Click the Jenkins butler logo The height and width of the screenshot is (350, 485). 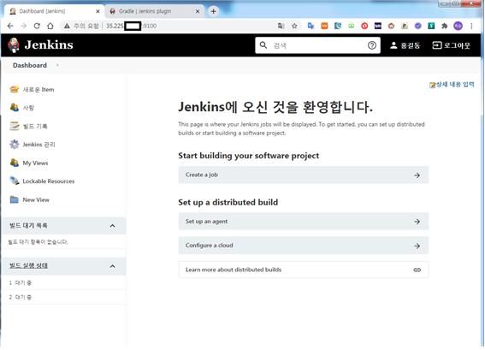point(14,45)
